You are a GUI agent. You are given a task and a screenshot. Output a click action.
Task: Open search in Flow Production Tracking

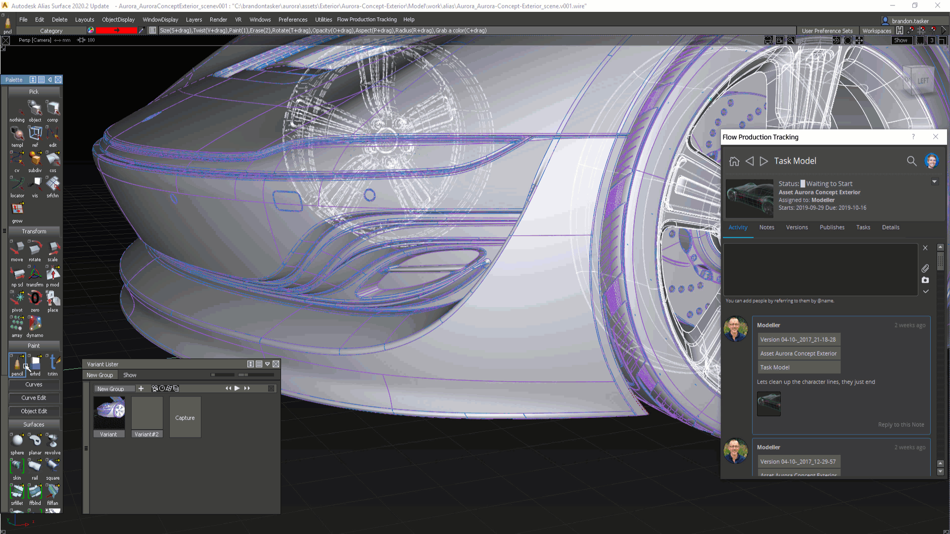(x=911, y=161)
